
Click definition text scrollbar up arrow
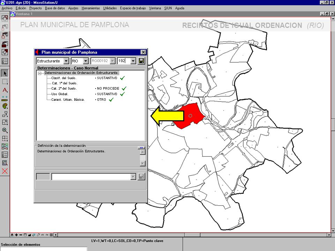pyautogui.click(x=143, y=152)
